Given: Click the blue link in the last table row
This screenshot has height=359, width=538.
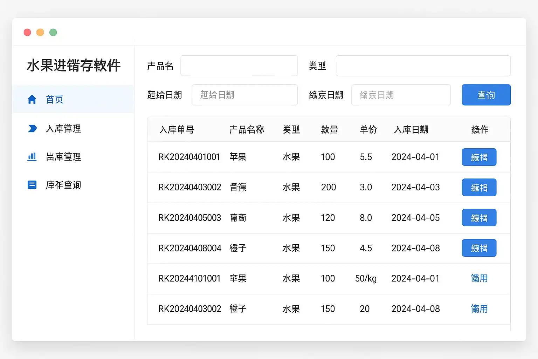Looking at the screenshot, I should 479,309.
